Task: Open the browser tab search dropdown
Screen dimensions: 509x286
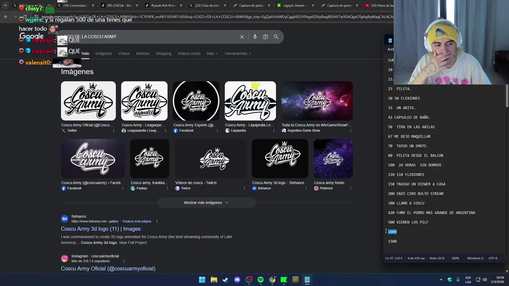Action: (5, 6)
